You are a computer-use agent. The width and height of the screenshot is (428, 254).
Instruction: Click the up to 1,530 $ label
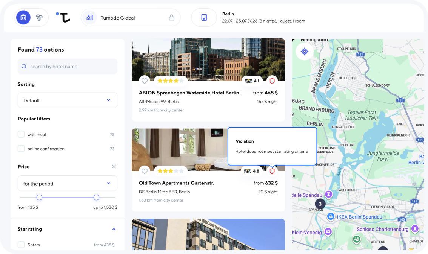pos(105,207)
